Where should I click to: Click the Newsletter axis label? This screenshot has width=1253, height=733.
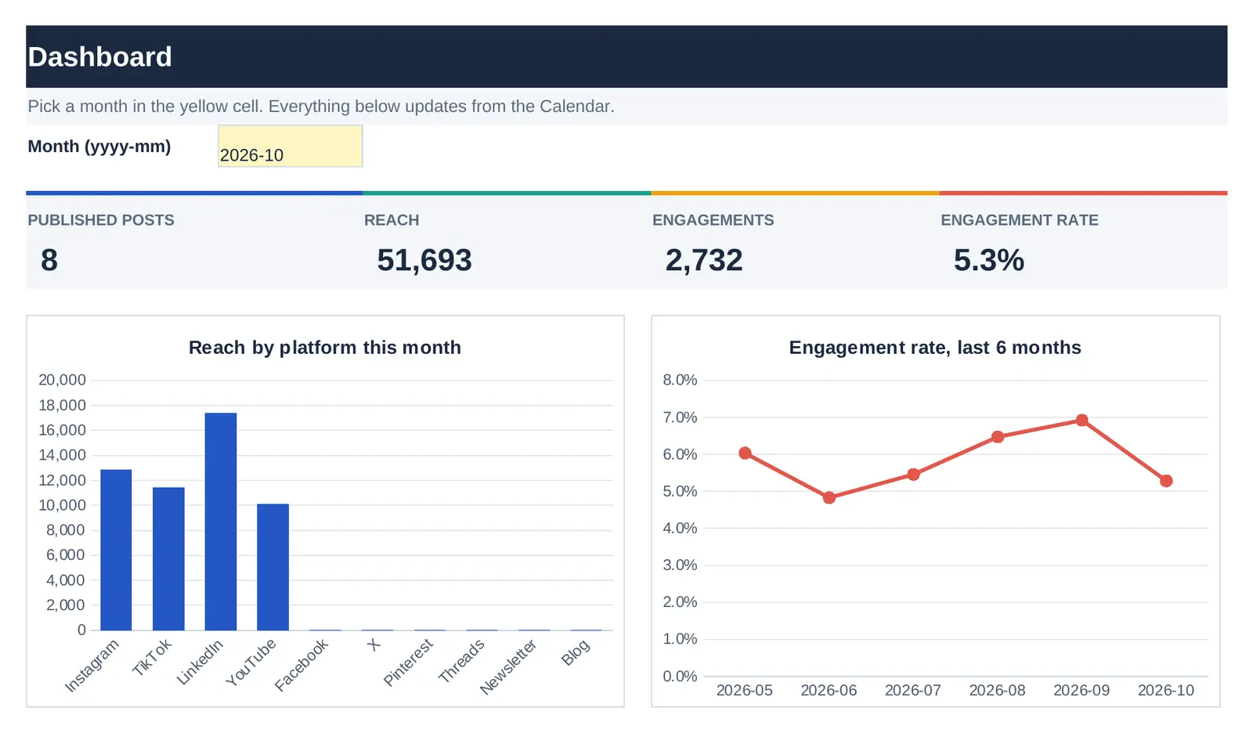coord(508,666)
